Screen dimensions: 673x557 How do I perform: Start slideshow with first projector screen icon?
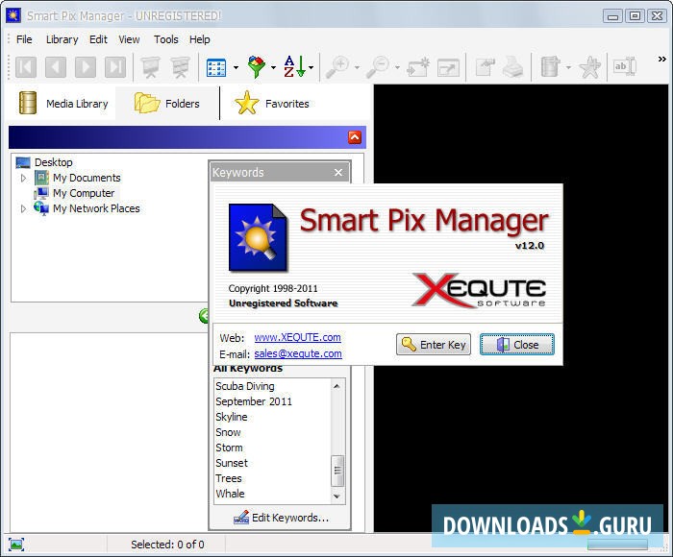pyautogui.click(x=150, y=67)
